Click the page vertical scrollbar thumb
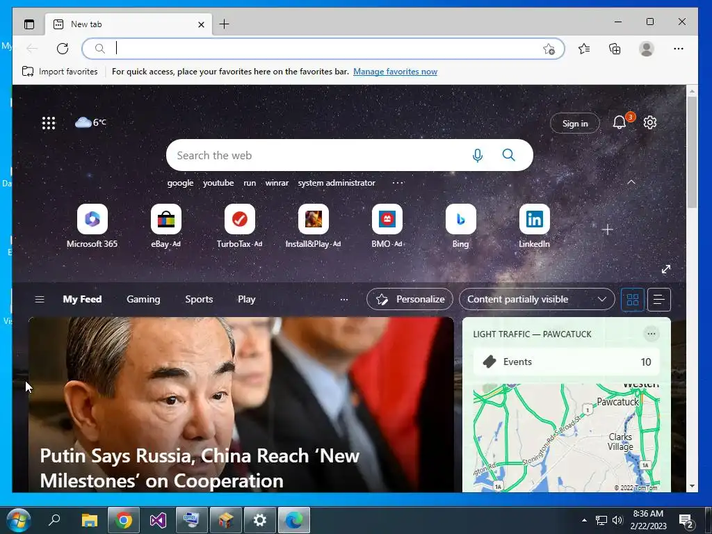The width and height of the screenshot is (712, 534). [x=692, y=152]
